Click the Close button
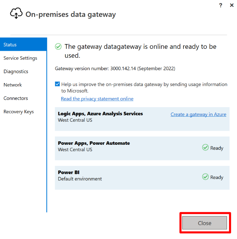237x239 pixels. tap(205, 223)
